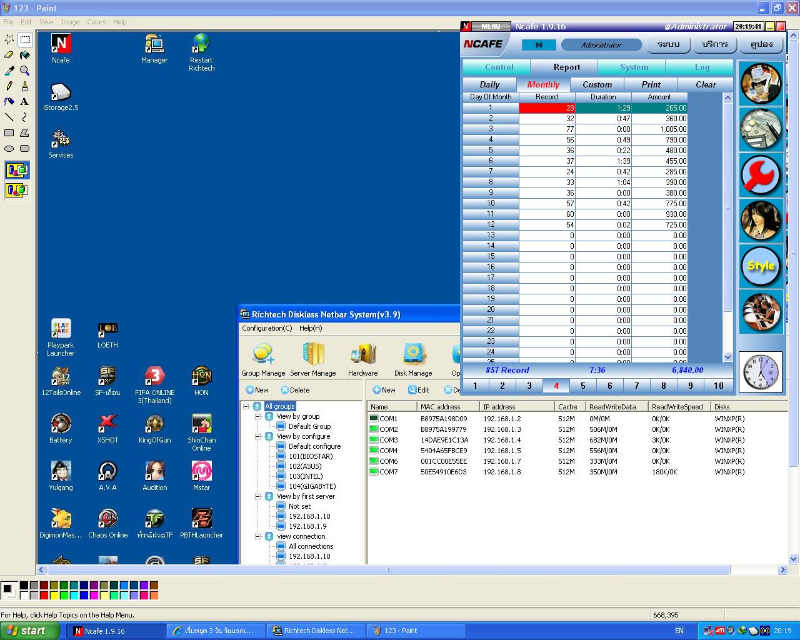Enable the transparent selection option in Paint
The image size is (800, 640).
tap(17, 190)
